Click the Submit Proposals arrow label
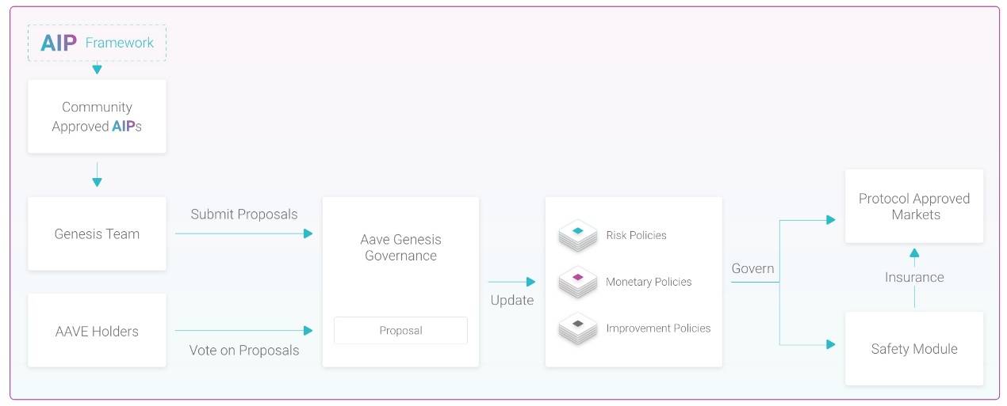 pos(244,214)
